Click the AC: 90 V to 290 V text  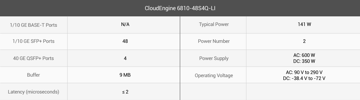pyautogui.click(x=304, y=72)
